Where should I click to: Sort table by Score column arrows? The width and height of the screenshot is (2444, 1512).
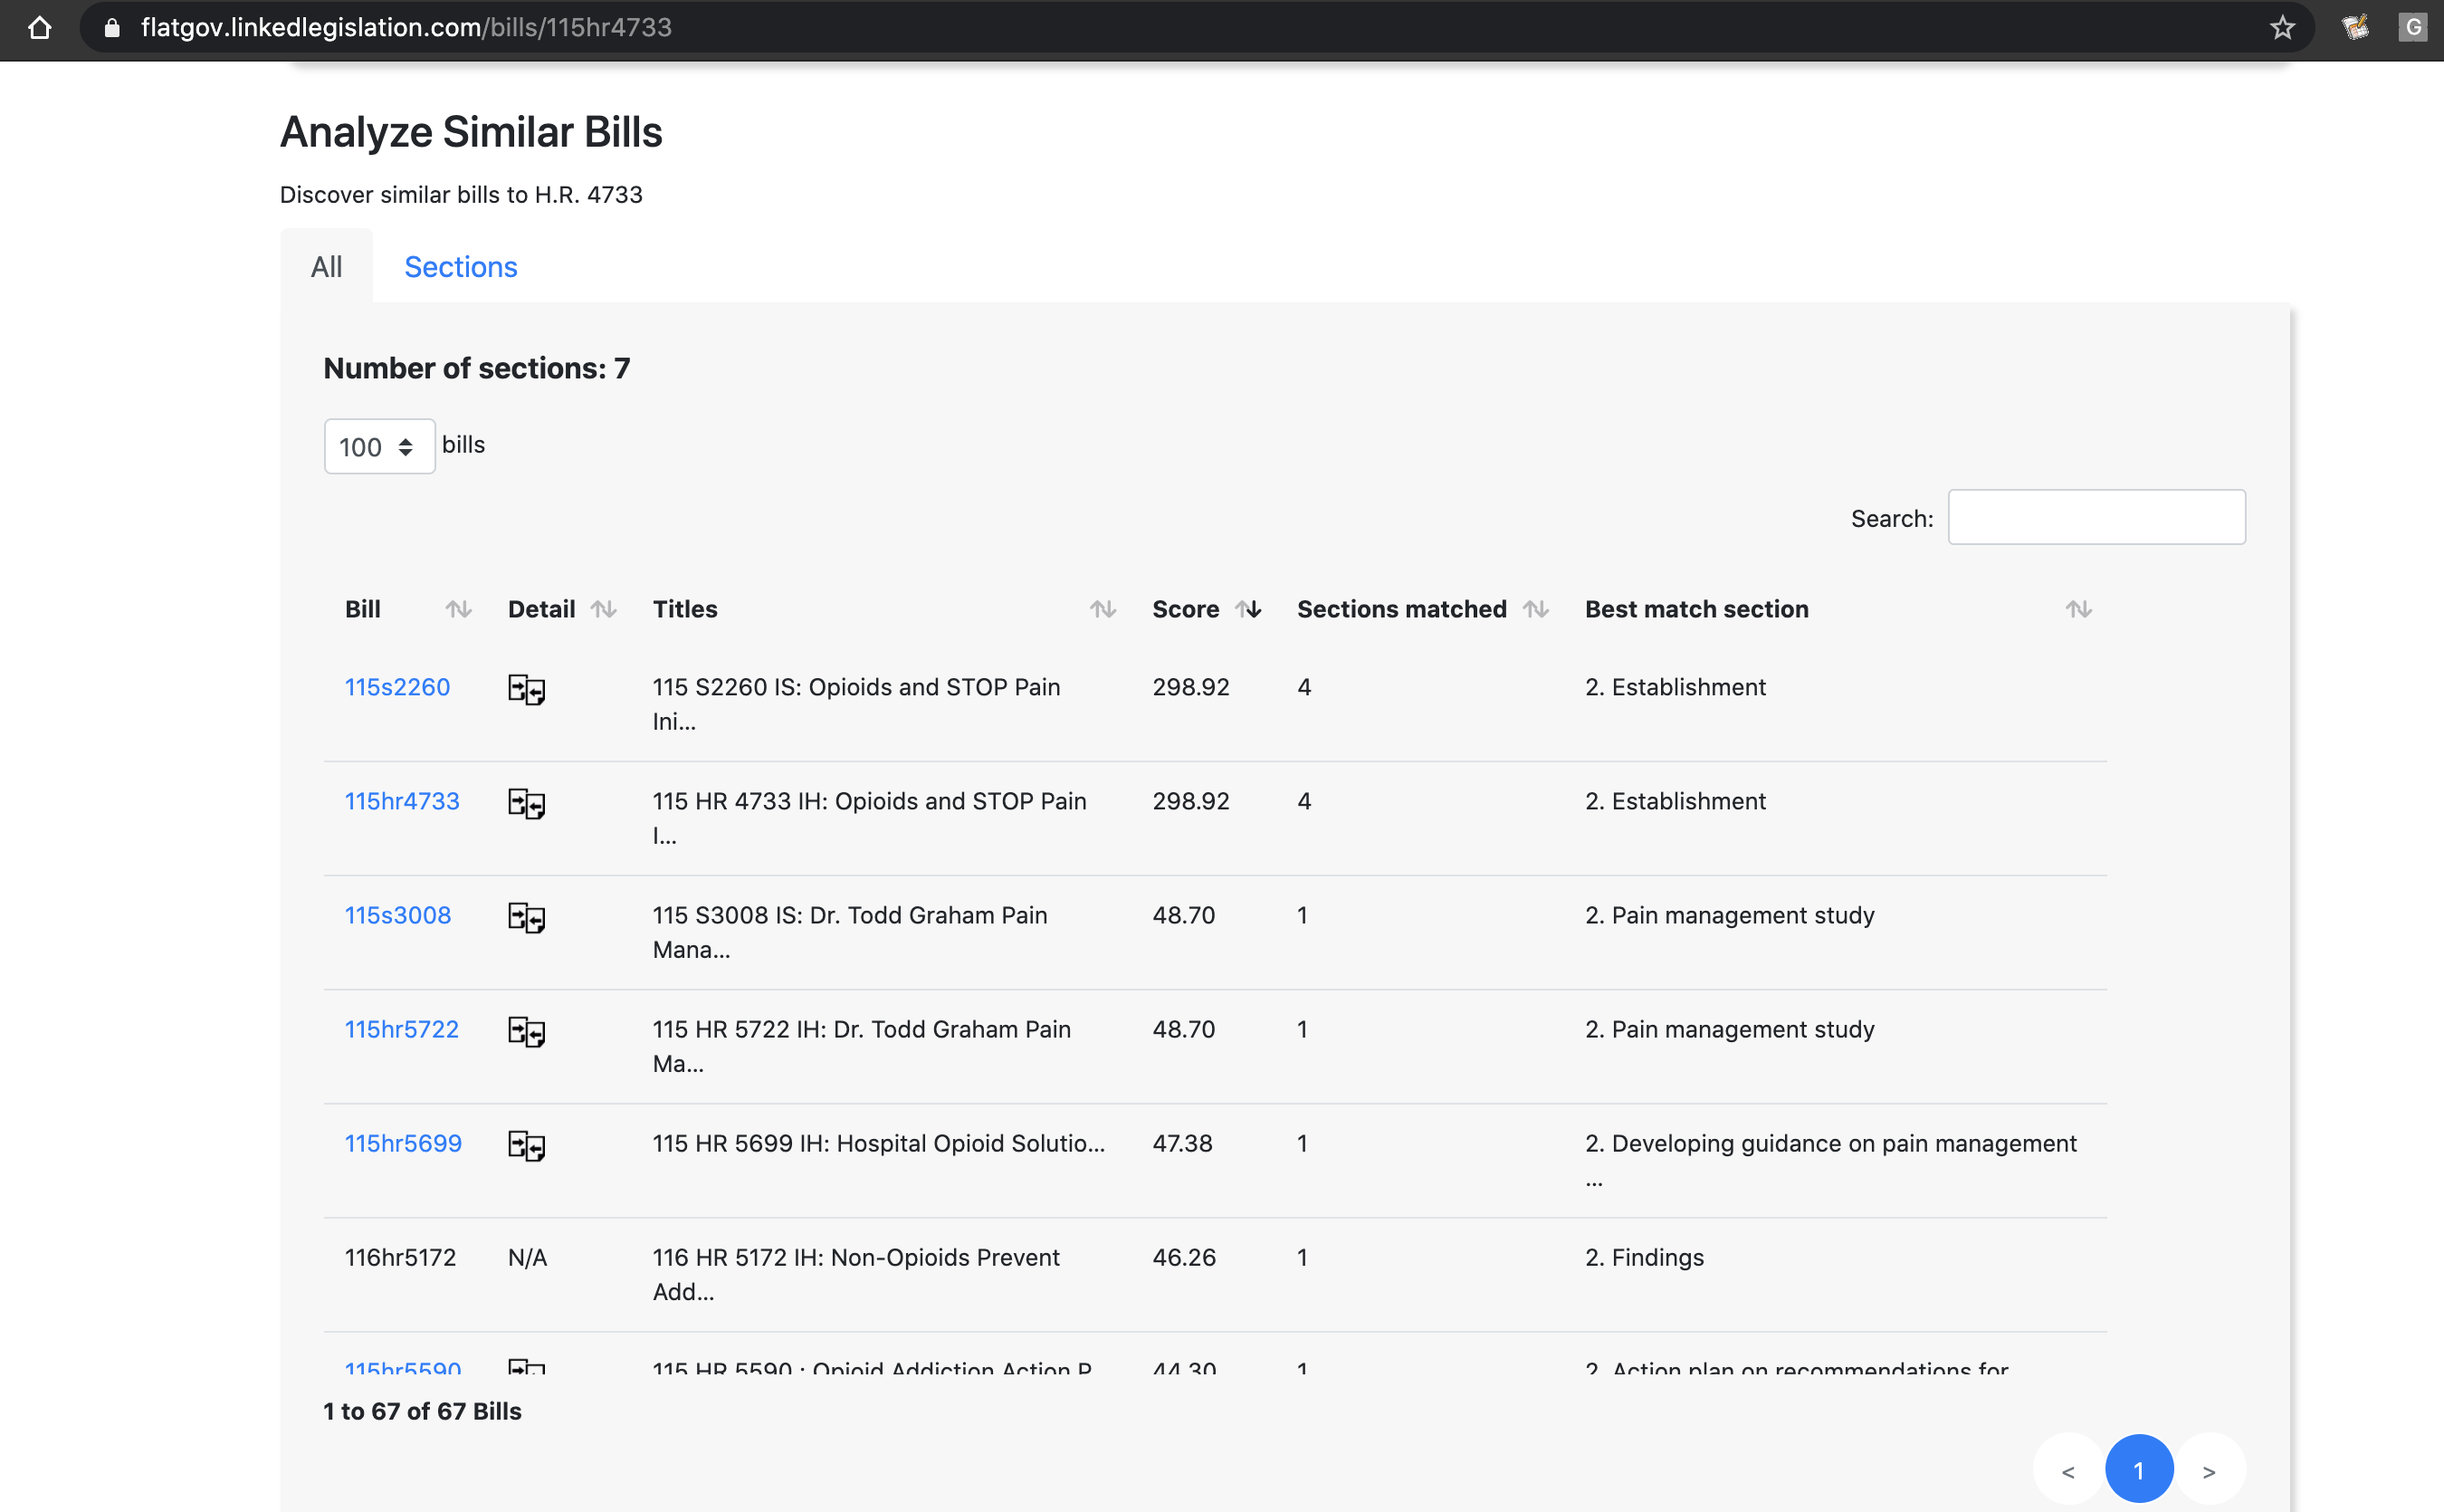click(x=1248, y=609)
